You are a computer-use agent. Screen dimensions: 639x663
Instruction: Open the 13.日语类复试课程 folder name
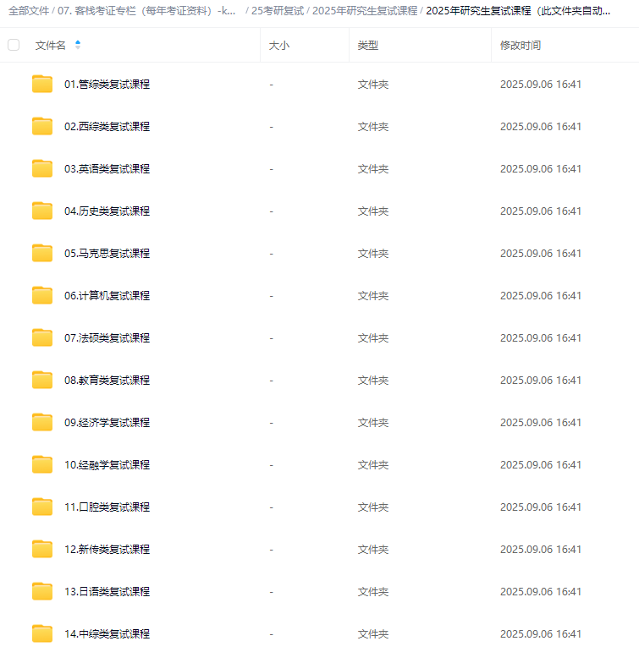[x=107, y=592]
